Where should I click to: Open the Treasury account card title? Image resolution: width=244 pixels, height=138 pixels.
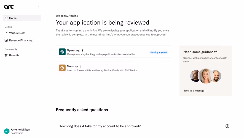pyautogui.click(x=72, y=67)
